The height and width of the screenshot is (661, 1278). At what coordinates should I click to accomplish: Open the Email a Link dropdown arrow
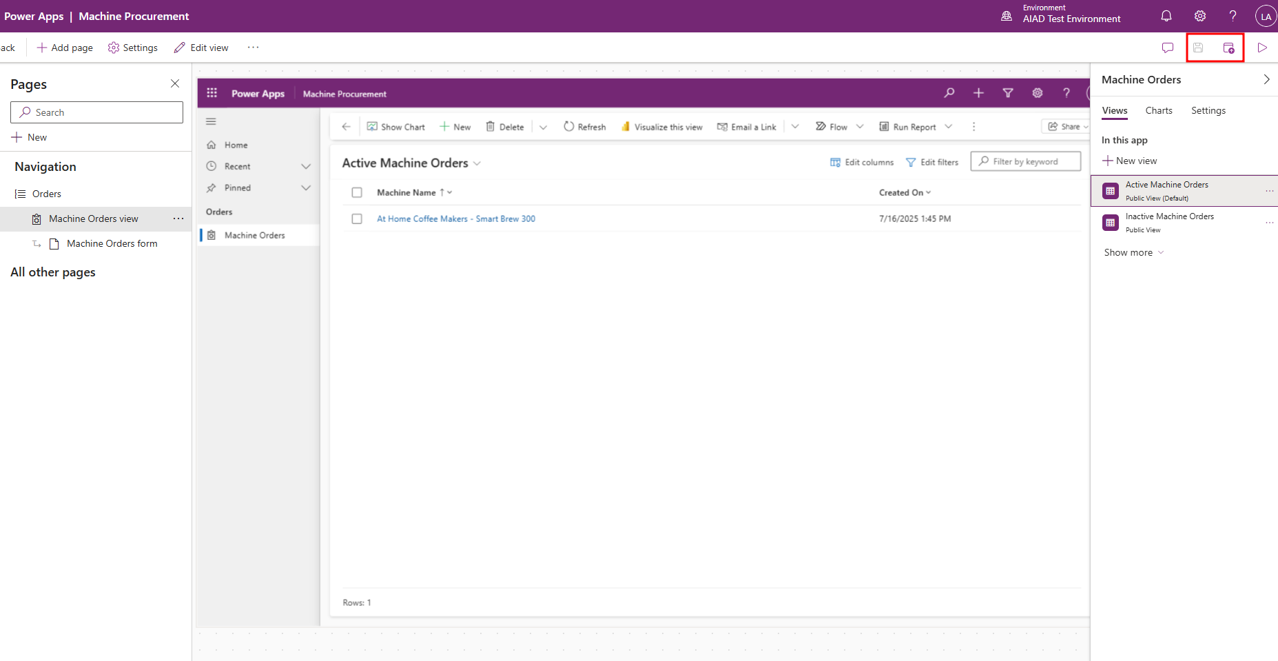point(795,127)
